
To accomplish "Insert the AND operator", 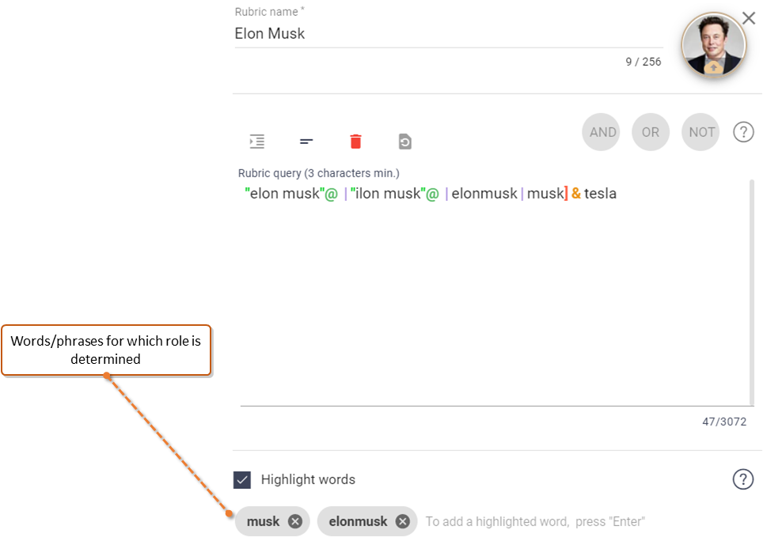I will coord(601,132).
